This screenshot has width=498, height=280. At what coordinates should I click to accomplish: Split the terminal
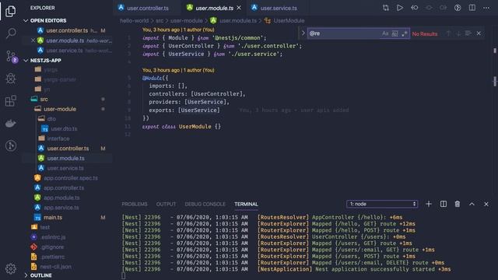point(443,204)
